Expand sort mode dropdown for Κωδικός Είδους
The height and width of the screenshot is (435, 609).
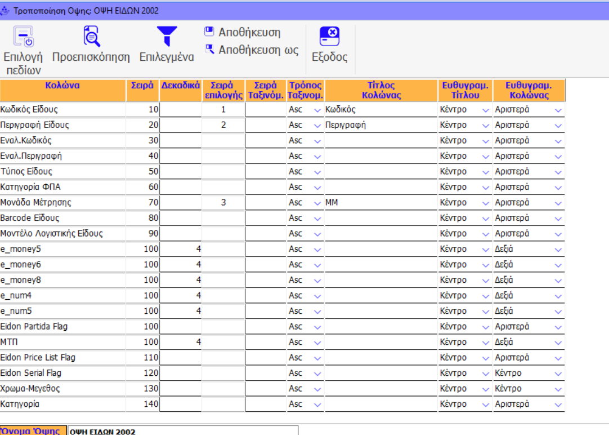coord(317,110)
